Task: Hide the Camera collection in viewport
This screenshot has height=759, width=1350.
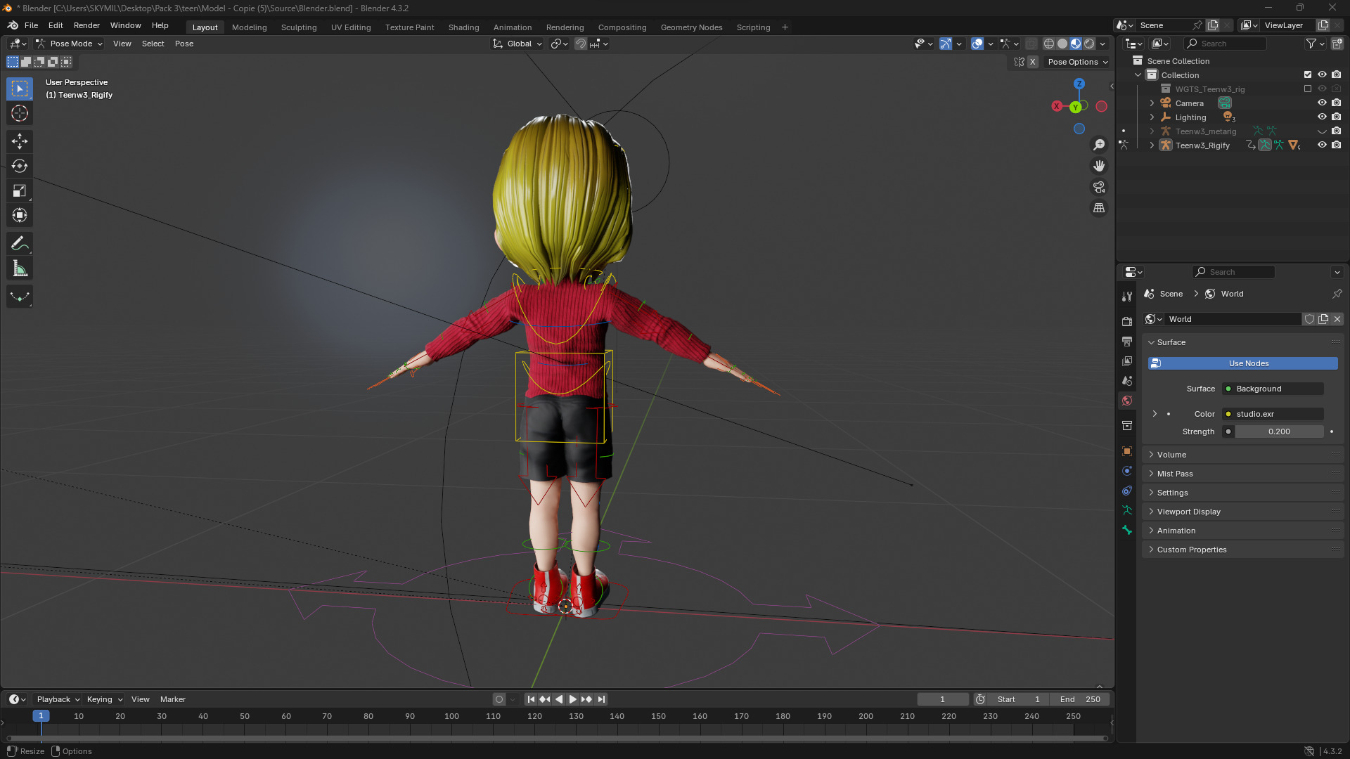Action: (x=1322, y=103)
